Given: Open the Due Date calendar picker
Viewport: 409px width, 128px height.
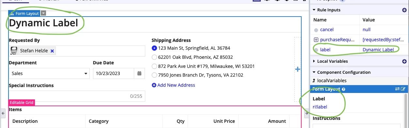Looking at the screenshot, I should [139, 73].
